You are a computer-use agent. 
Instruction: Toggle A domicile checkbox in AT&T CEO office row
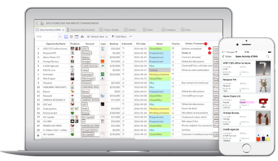point(123,48)
